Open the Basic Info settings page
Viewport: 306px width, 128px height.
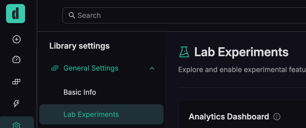(80, 92)
